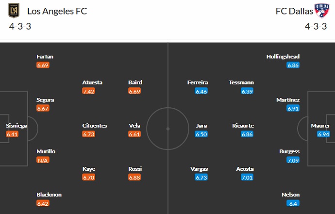Screen dimensions: 335x214
Task: Click Atuesta's 7.42 rating badge
Action: 88,91
